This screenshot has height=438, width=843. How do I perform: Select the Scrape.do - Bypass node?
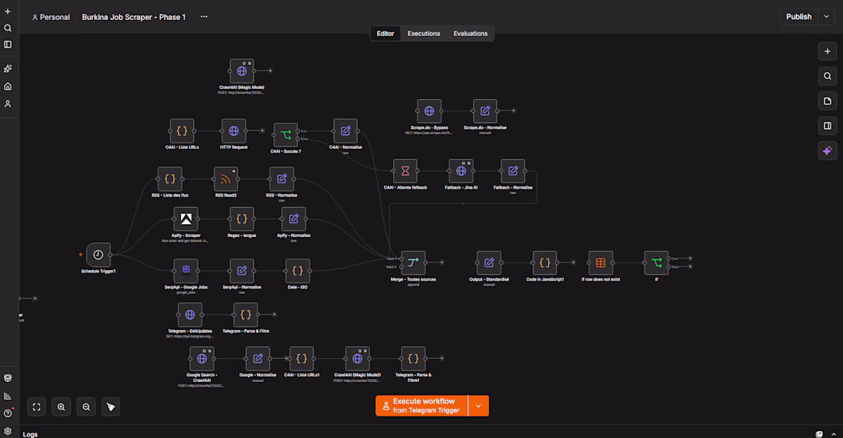coord(429,111)
